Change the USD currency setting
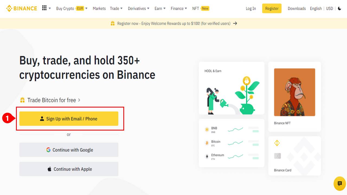The height and width of the screenshot is (195, 347). click(x=329, y=8)
